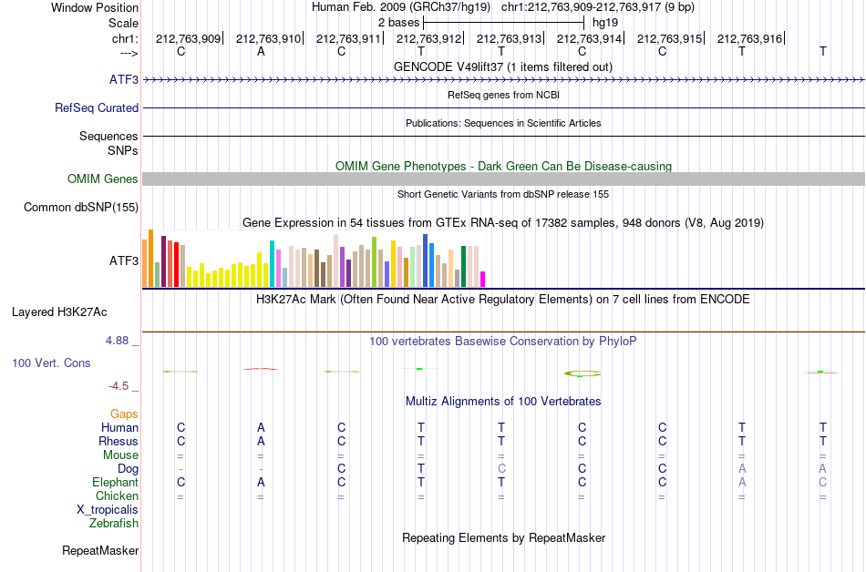The width and height of the screenshot is (866, 572).
Task: Click the magenta GTEx expression bar
Action: pos(483,279)
